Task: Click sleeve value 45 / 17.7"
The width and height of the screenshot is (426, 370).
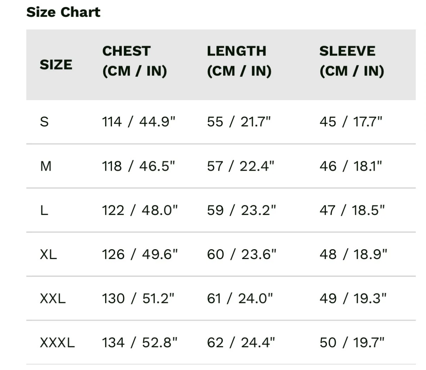Action: [x=351, y=122]
